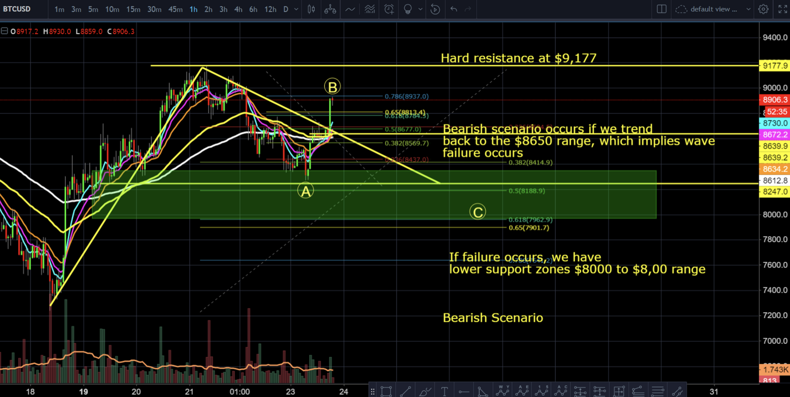Switch to 2h timeframe
790x397 pixels.
pos(208,9)
